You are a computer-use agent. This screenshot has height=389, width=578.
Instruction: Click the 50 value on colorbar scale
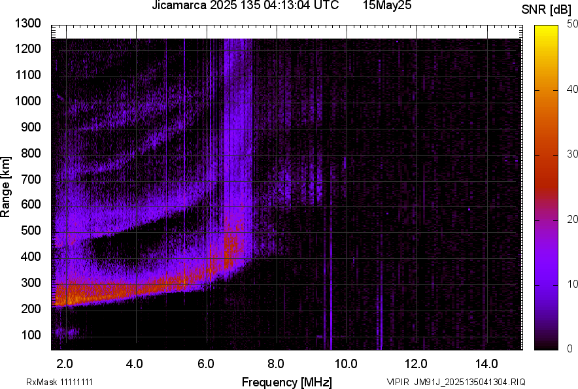pos(573,24)
